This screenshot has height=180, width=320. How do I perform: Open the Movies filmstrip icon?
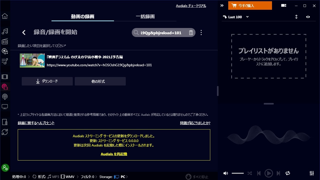(5, 77)
